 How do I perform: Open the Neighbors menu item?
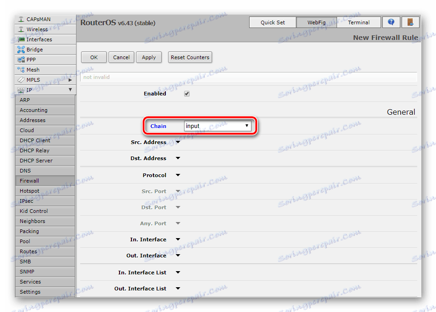[x=45, y=221]
